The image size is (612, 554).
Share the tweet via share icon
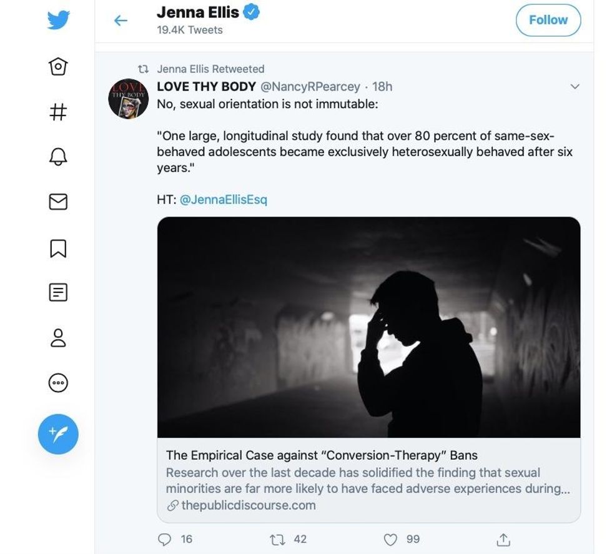(503, 539)
